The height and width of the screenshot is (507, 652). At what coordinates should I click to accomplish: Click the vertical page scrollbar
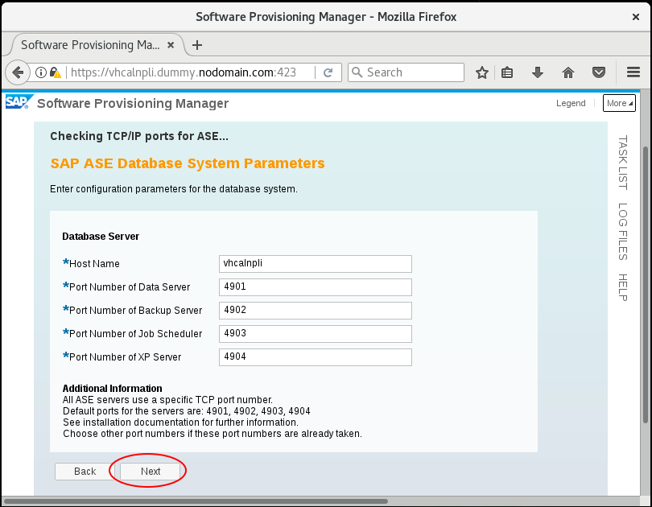point(646,285)
